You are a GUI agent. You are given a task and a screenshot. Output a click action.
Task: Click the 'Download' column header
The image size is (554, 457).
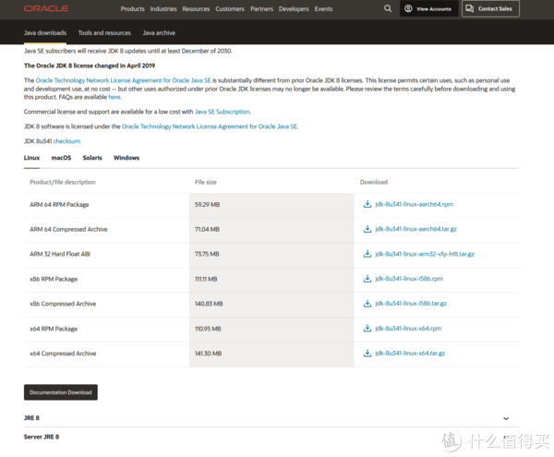[374, 182]
